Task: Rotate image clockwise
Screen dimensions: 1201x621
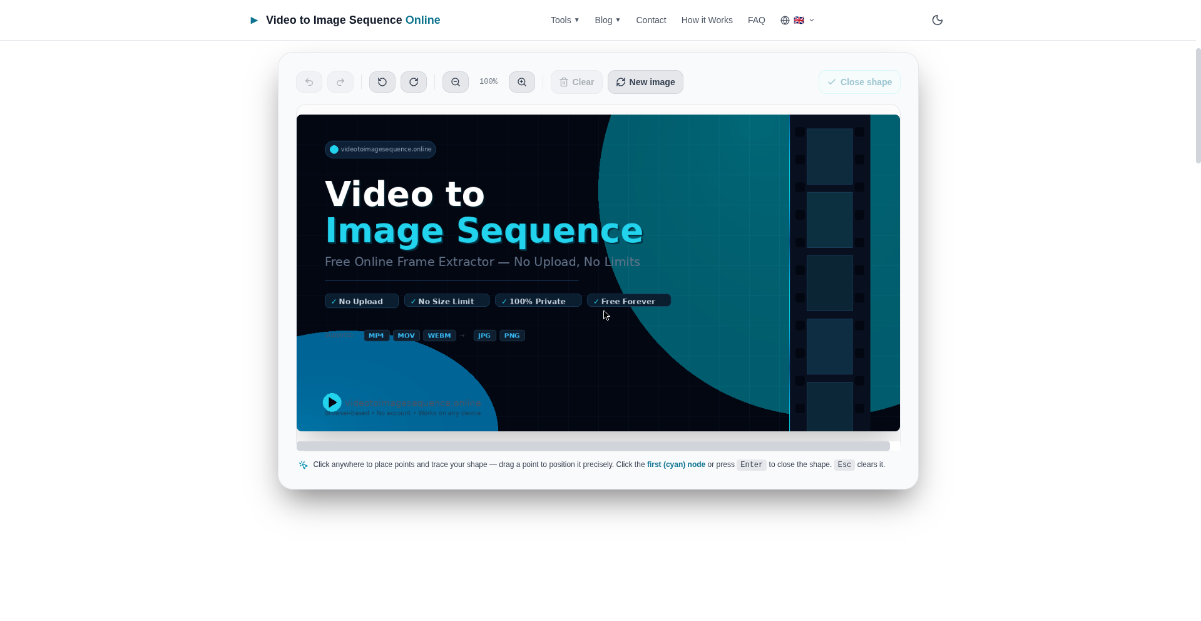Action: tap(414, 82)
